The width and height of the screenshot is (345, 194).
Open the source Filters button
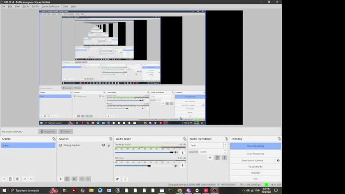(65, 131)
